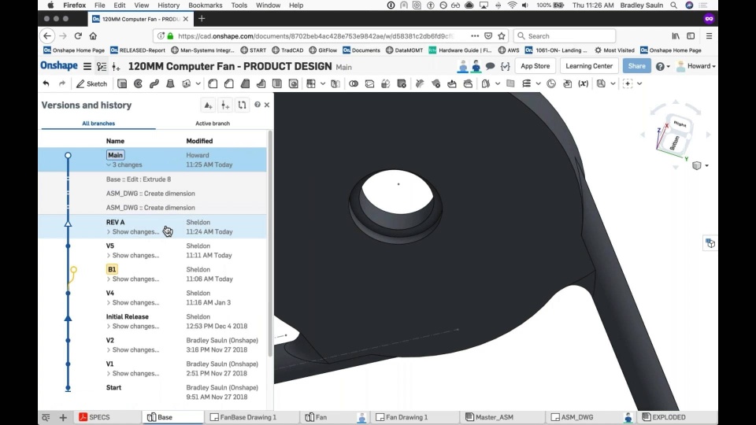Select the Delete part tool icon
Image resolution: width=756 pixels, height=425 pixels.
(x=402, y=84)
